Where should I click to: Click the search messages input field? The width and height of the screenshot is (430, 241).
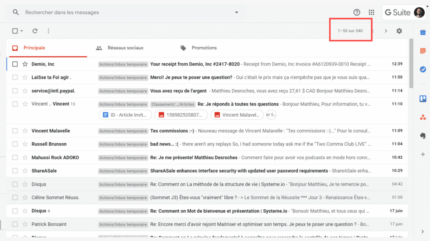[126, 12]
